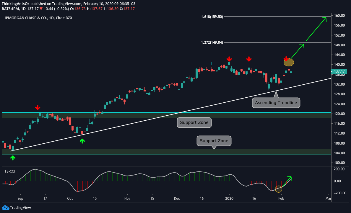The image size is (351, 213).
Task: Click the 112.00 price axis label
Action: 339,133
